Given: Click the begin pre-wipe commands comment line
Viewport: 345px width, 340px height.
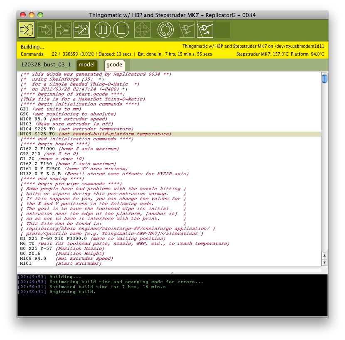Looking at the screenshot, I should (x=71, y=184).
